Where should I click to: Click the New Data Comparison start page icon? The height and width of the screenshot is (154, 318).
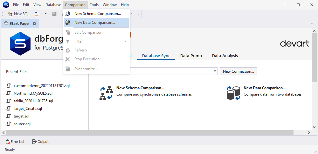tap(233, 93)
